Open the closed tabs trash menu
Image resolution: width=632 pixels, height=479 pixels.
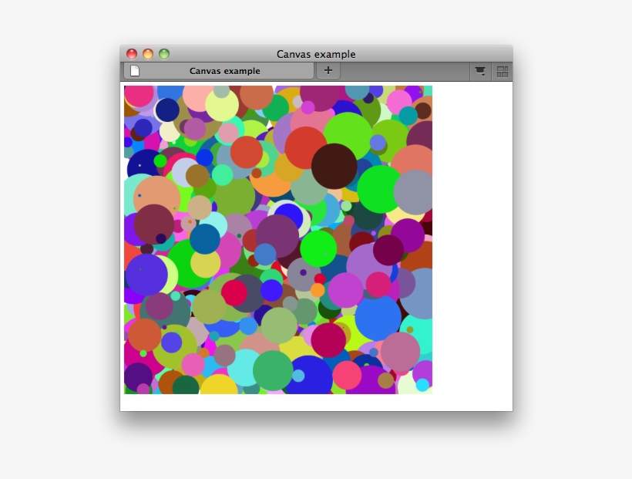click(x=480, y=72)
